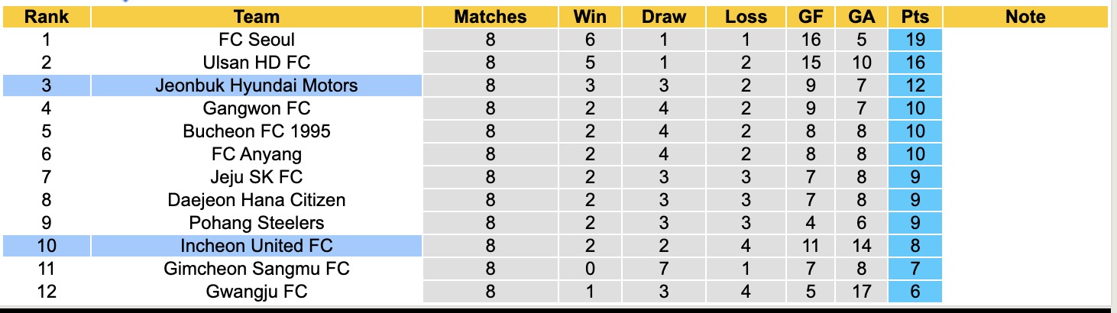Click the Team column header

pos(257,17)
